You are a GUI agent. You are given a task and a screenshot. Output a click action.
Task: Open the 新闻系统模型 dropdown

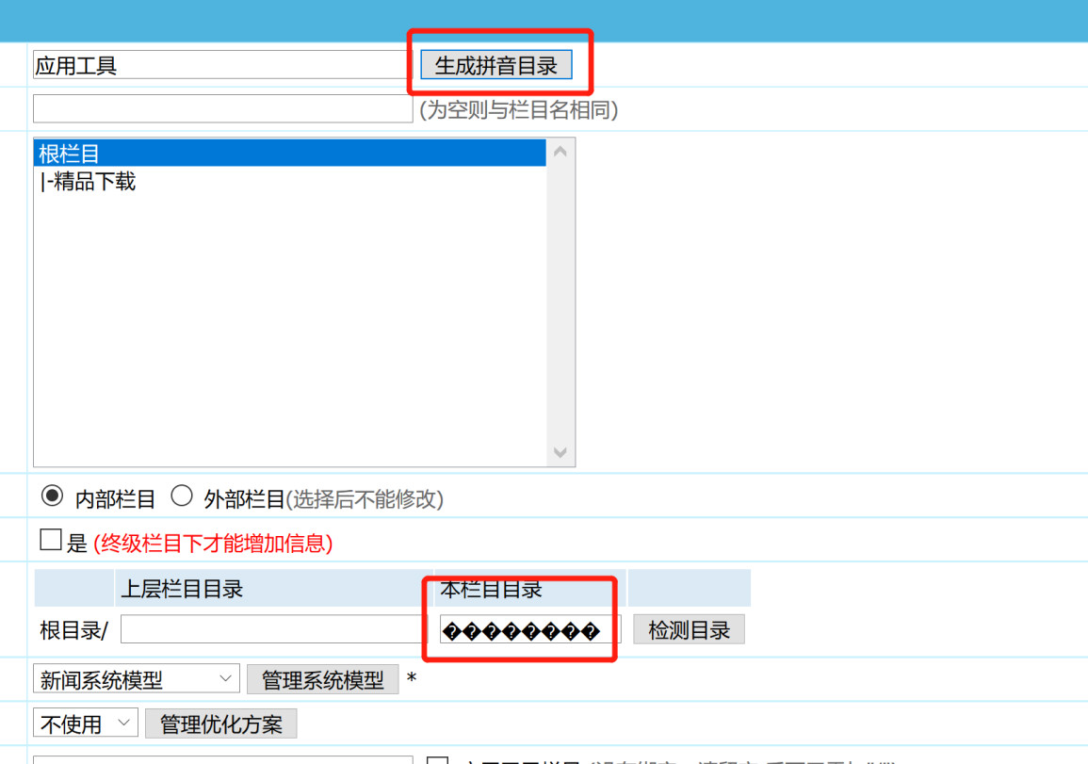point(137,679)
